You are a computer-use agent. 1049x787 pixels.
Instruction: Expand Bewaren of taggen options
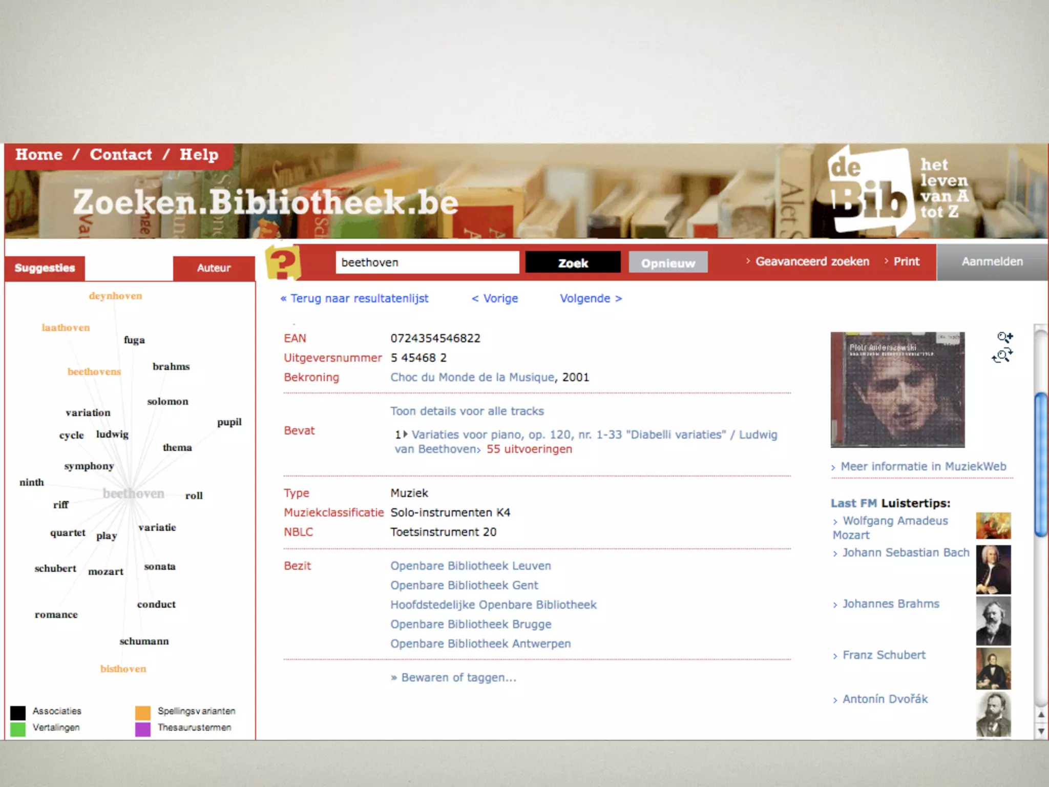458,677
